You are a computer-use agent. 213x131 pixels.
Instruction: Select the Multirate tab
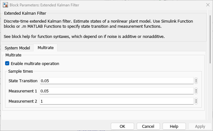(x=46, y=48)
